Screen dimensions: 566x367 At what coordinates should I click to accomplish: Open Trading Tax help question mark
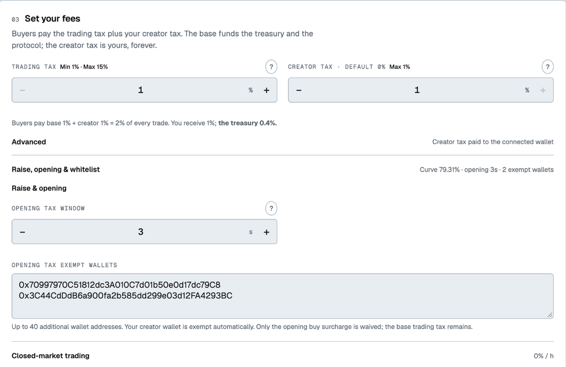[x=271, y=67]
